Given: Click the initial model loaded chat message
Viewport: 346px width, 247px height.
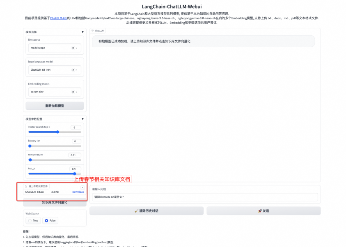Looking at the screenshot, I should tap(203, 42).
